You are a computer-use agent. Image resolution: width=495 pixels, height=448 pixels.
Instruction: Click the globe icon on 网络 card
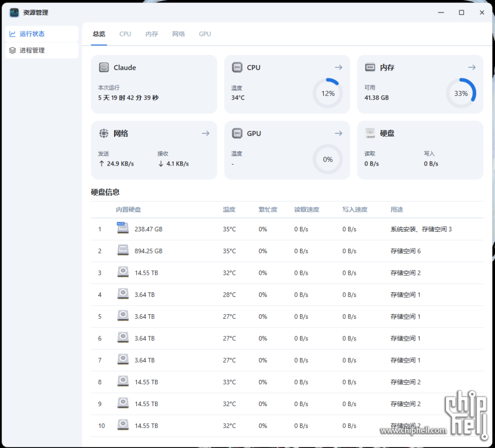pyautogui.click(x=104, y=133)
